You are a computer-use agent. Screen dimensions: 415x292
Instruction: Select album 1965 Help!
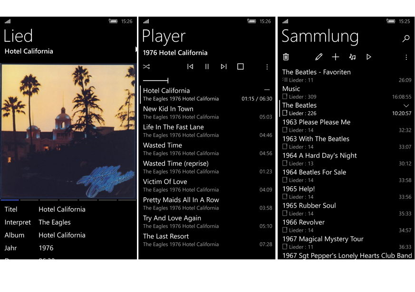(x=347, y=192)
